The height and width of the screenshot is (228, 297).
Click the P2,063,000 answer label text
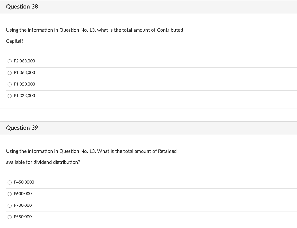pos(24,61)
